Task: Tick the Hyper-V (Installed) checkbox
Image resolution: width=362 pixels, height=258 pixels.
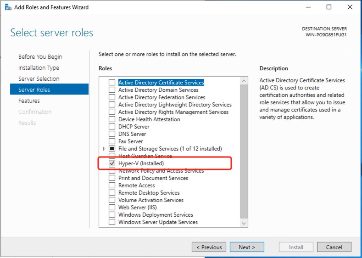Action: pyautogui.click(x=112, y=163)
